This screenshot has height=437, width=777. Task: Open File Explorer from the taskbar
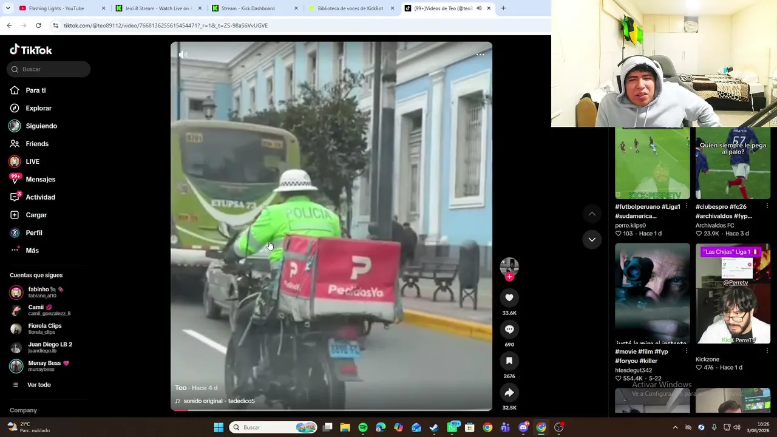(345, 427)
